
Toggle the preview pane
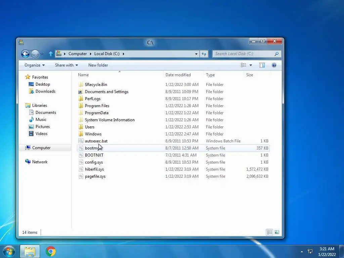point(262,65)
